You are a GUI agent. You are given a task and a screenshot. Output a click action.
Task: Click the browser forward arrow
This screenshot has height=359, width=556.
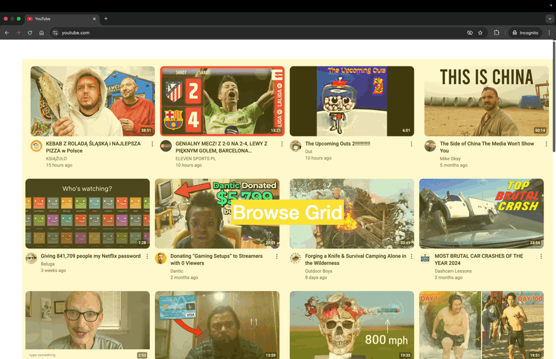click(19, 32)
